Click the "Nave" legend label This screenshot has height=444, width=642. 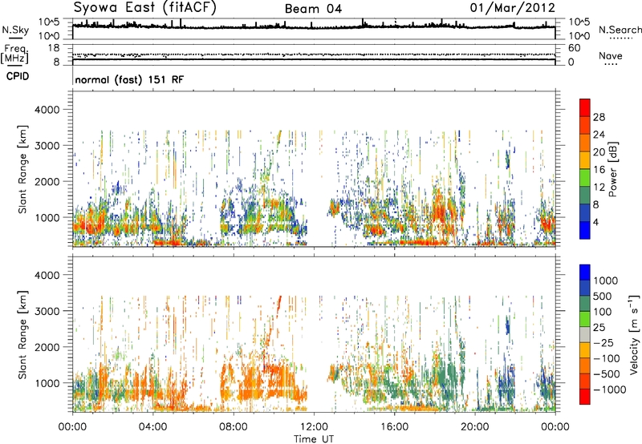tap(611, 56)
